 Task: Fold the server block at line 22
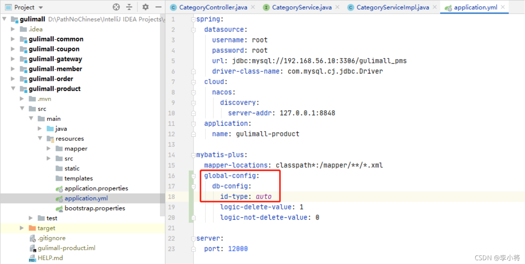[x=194, y=238]
